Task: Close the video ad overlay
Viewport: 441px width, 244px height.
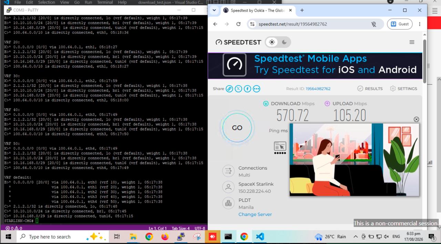Action: tap(416, 119)
